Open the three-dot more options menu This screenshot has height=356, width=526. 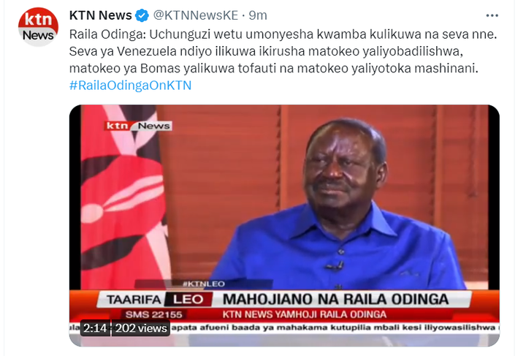[492, 15]
